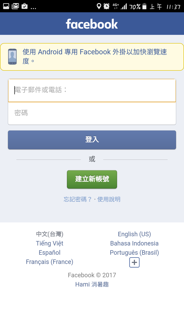Image resolution: width=184 pixels, height=328 pixels.
Task: Switch language to English (US)
Action: (134, 234)
